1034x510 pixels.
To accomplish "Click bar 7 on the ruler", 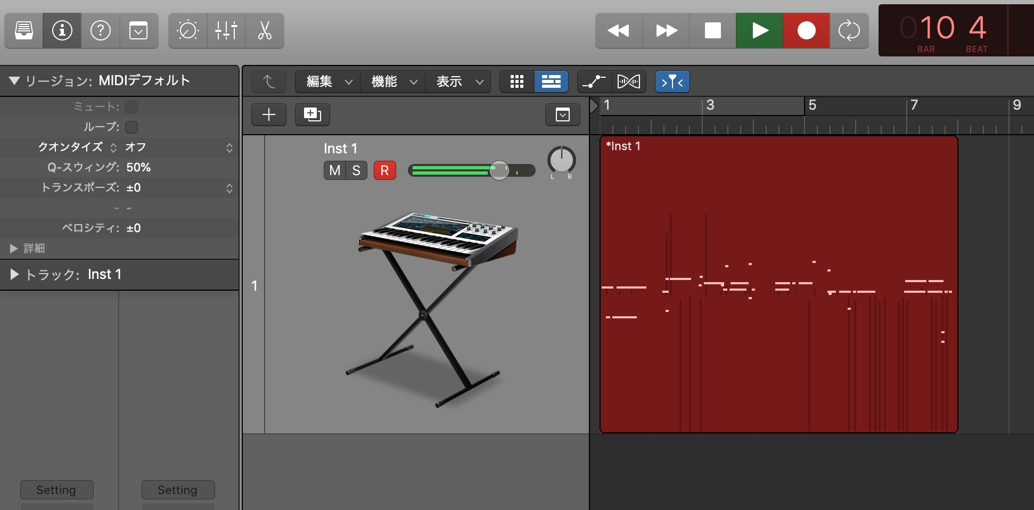I will [914, 105].
